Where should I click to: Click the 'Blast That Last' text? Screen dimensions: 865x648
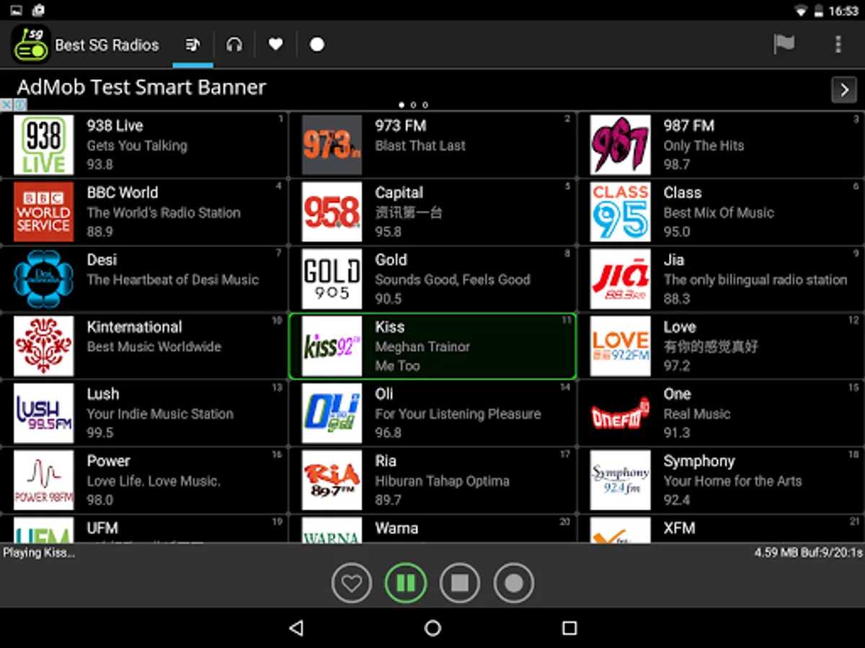pos(420,145)
